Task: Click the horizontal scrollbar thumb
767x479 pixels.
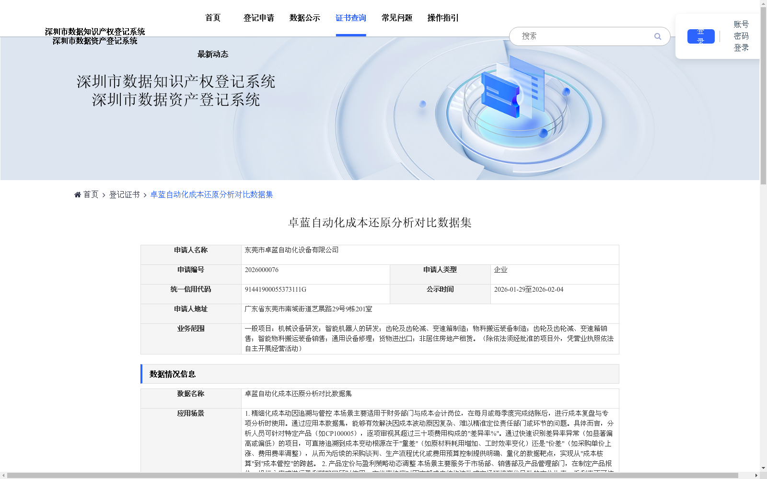Action: click(373, 476)
